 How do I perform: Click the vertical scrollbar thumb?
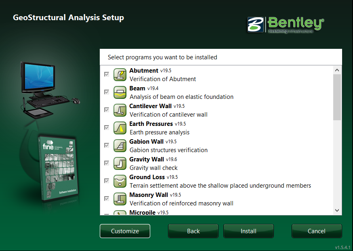pos(337,97)
